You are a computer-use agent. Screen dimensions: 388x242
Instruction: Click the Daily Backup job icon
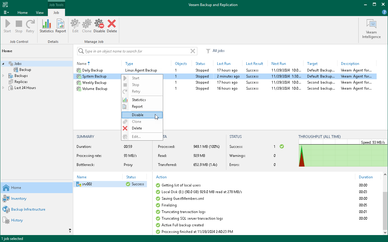click(x=79, y=70)
